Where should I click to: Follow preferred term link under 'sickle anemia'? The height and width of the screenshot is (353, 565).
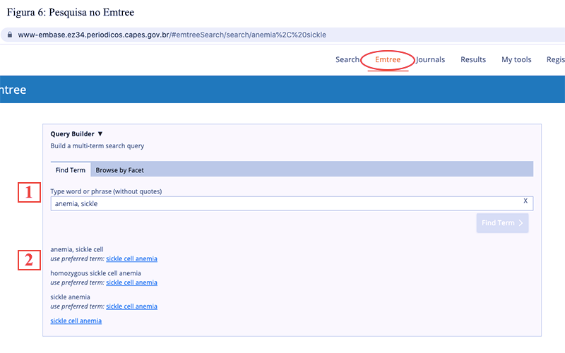[131, 306]
